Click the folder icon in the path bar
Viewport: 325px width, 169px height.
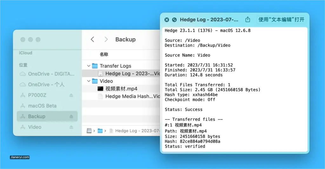pyautogui.click(x=100, y=131)
